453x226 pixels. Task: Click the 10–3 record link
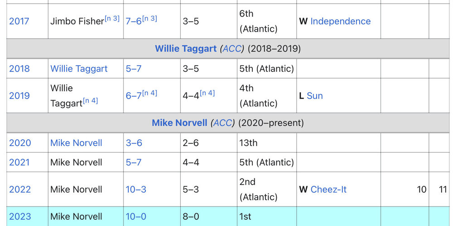[x=136, y=189]
